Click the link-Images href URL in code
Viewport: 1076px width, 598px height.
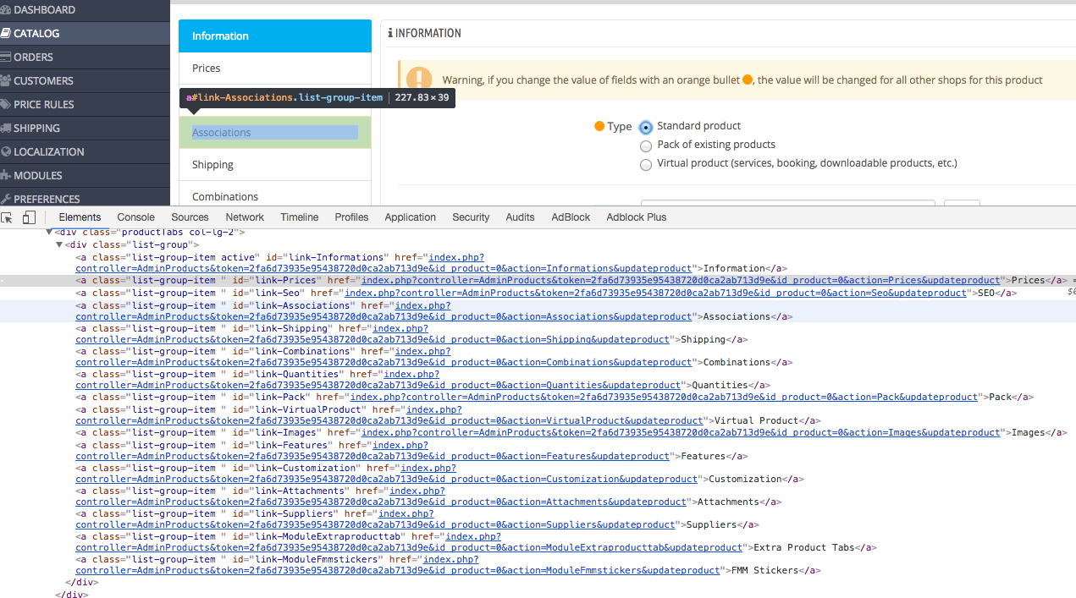pos(681,433)
